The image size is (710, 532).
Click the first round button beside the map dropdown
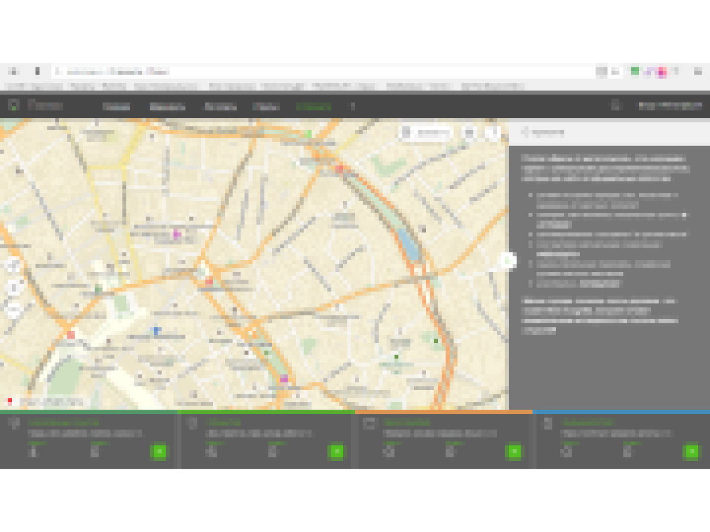[469, 133]
